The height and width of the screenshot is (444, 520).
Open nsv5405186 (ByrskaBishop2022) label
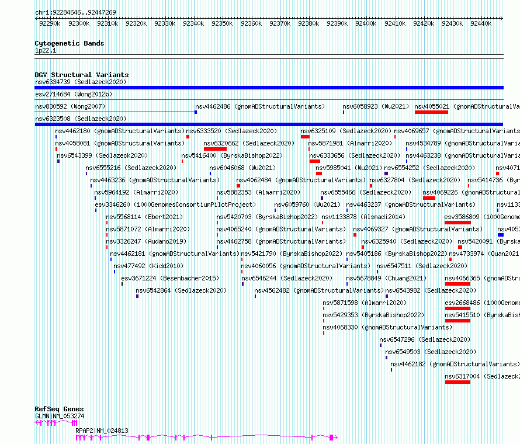pos(397,254)
